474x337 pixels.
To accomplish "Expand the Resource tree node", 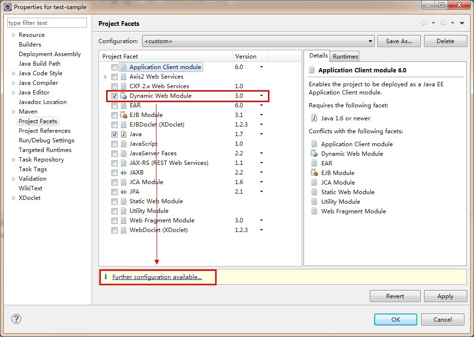I will [13, 35].
